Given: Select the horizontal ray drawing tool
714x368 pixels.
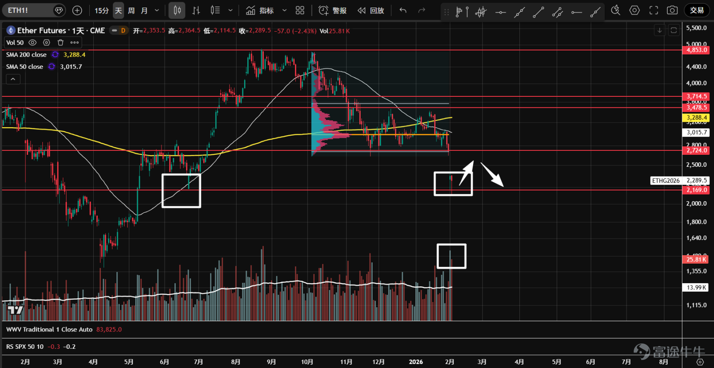Looking at the screenshot, I should coord(577,12).
